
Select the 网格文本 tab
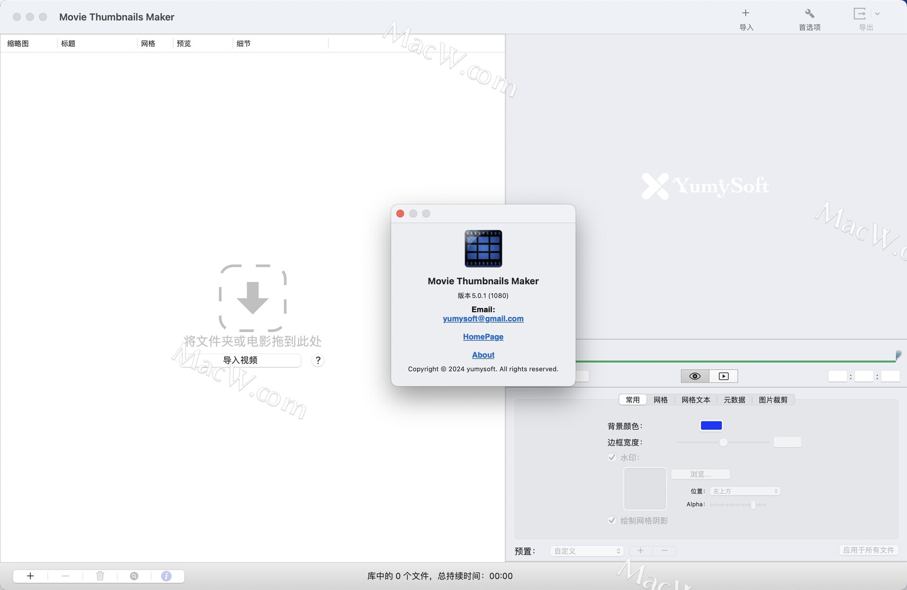pyautogui.click(x=696, y=400)
